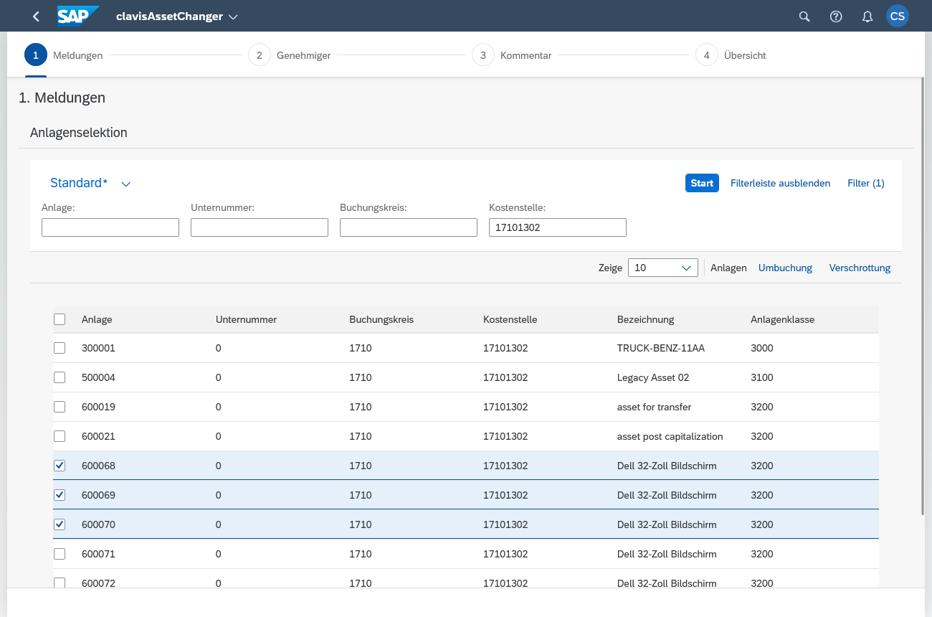The width and height of the screenshot is (932, 617).
Task: Tick the checkbox for asset 300001
Action: click(60, 348)
